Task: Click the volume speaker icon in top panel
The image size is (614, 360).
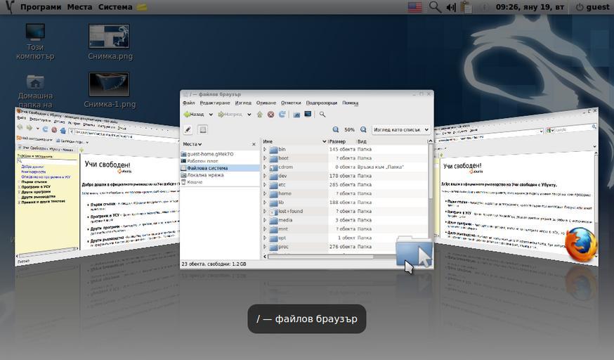Action: 450,7
